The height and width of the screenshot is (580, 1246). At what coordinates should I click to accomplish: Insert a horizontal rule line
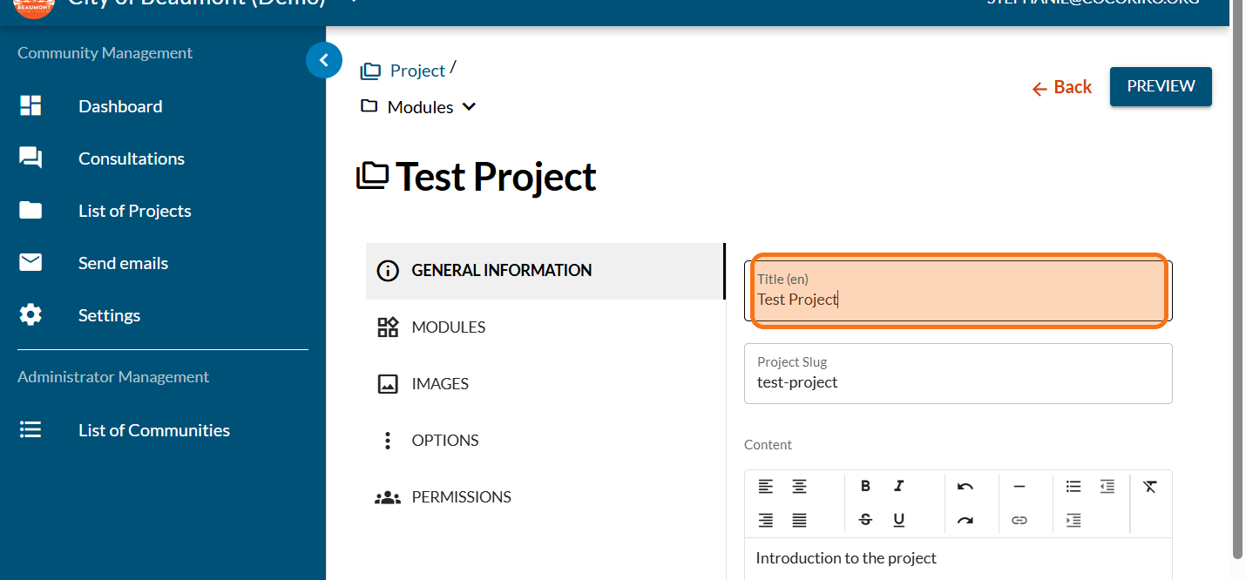tap(1019, 486)
